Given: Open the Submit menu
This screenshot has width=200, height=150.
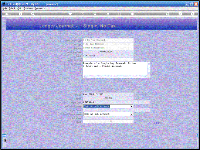Looking at the screenshot, I should (12, 8).
